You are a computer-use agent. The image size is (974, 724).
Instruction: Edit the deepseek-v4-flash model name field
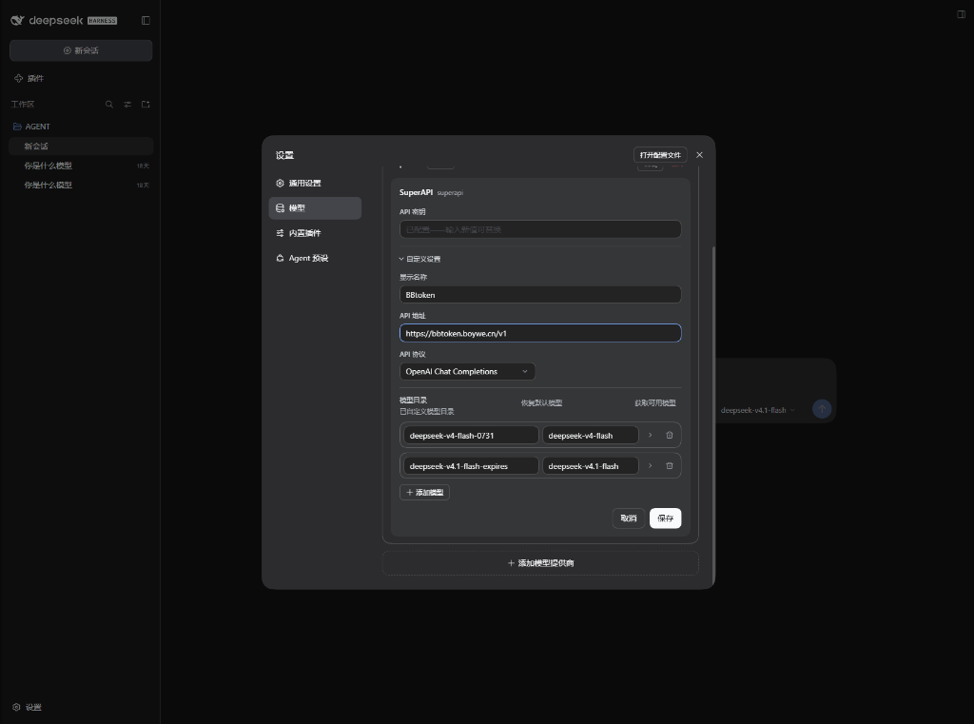point(590,435)
